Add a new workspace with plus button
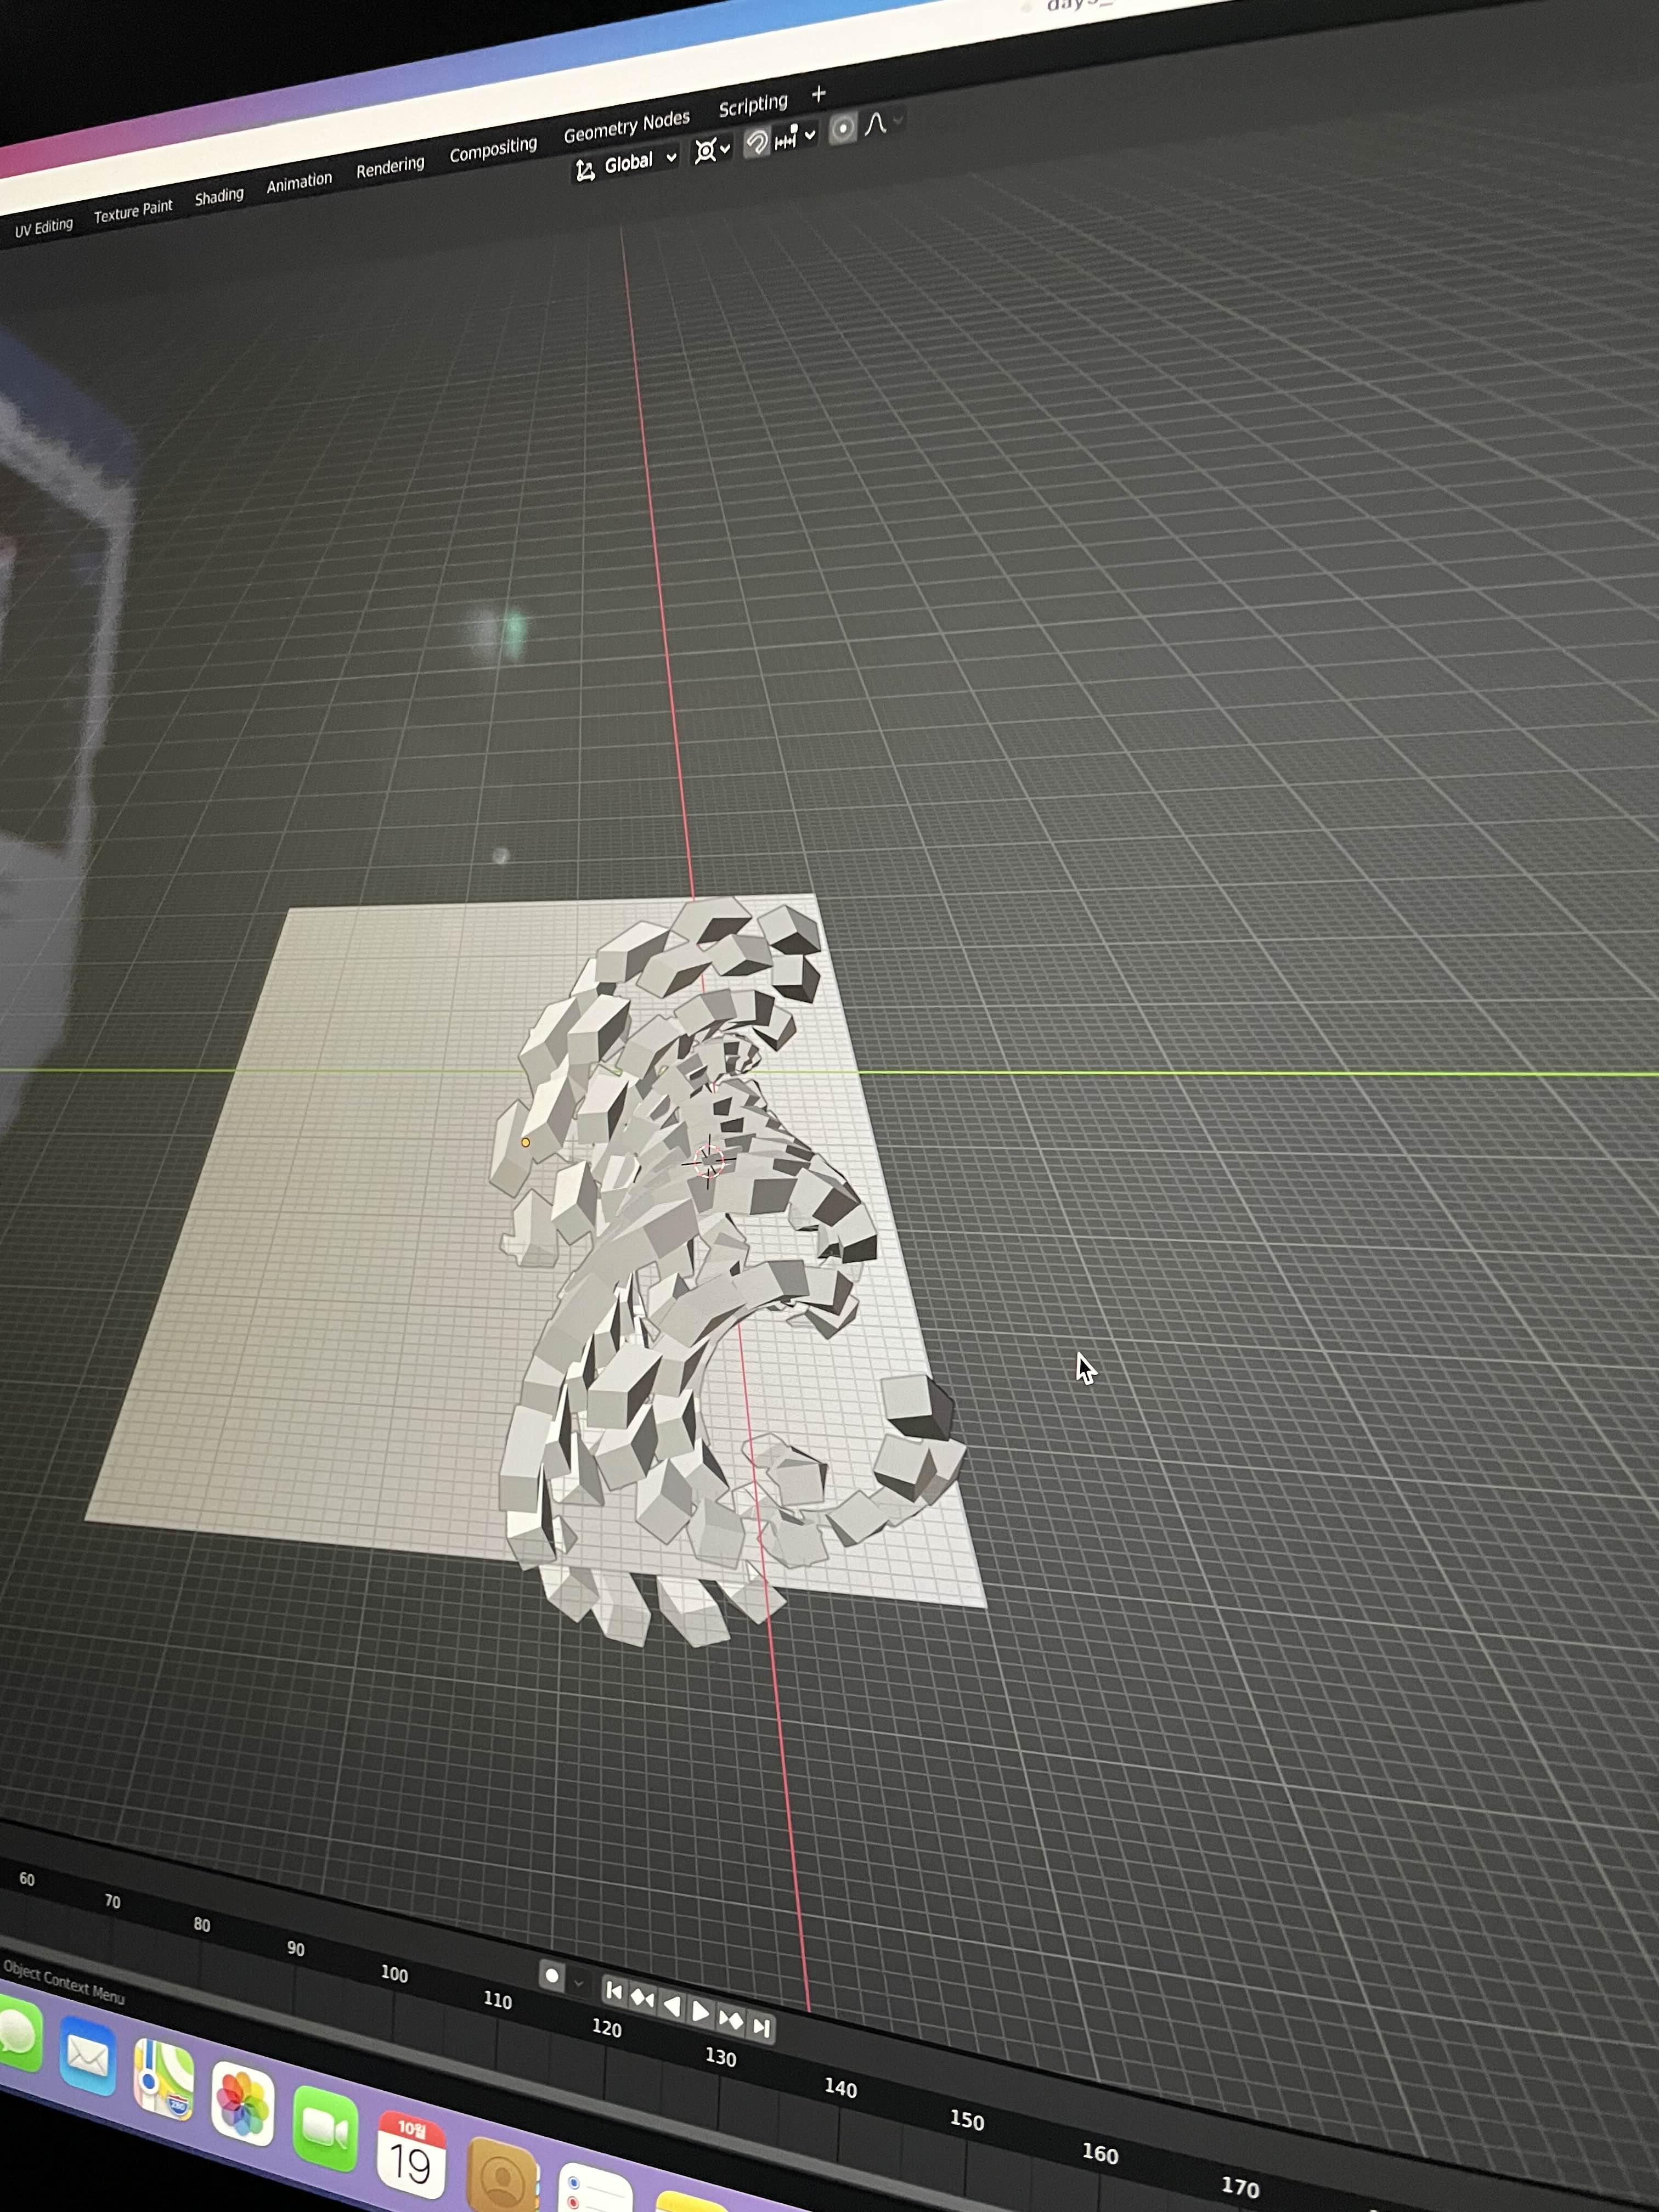 (x=819, y=94)
